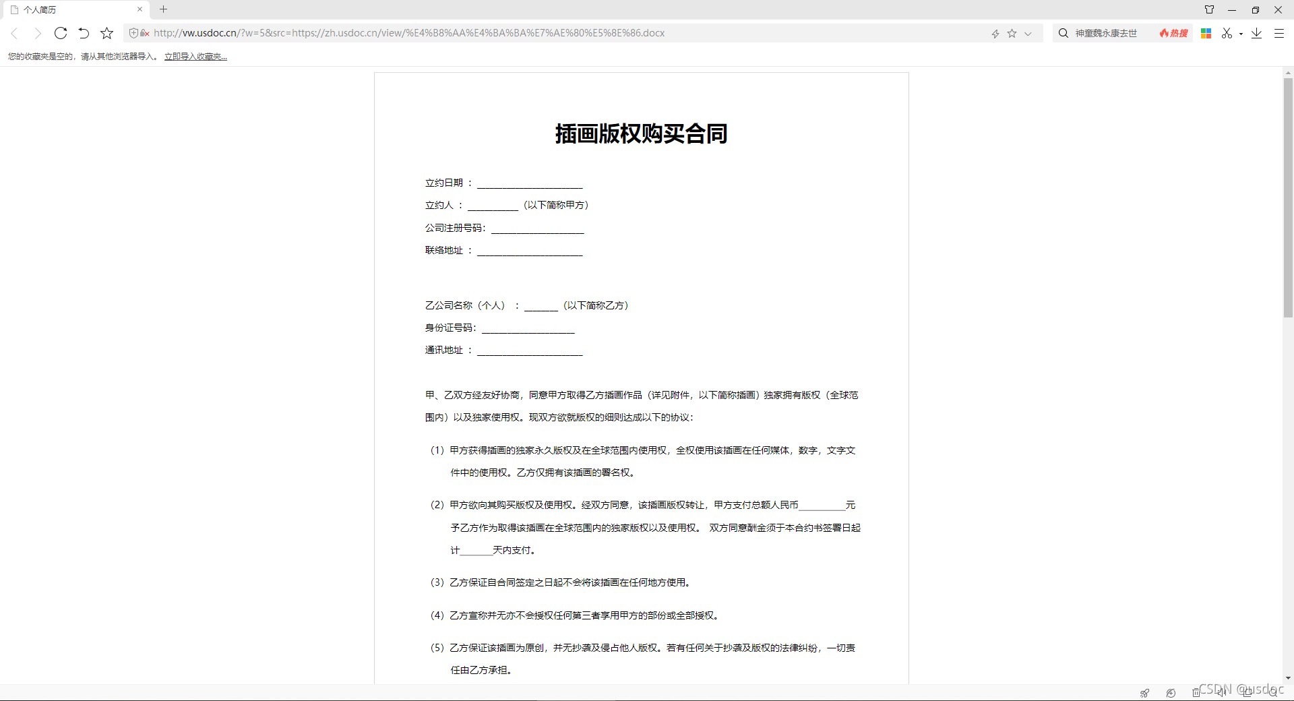The image size is (1294, 701).
Task: Minimize the browser window
Action: (x=1232, y=9)
